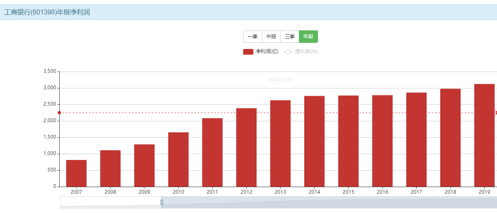
Task: Click the page title 工商银行(601398)年报净利润
Action: 47,12
